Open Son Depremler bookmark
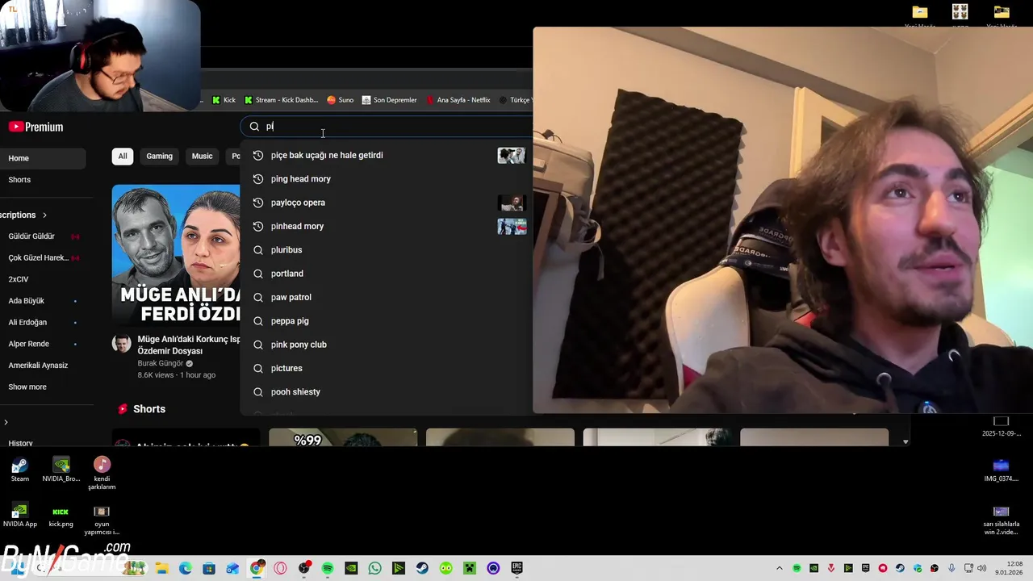Viewport: 1033px width, 581px height. (389, 100)
